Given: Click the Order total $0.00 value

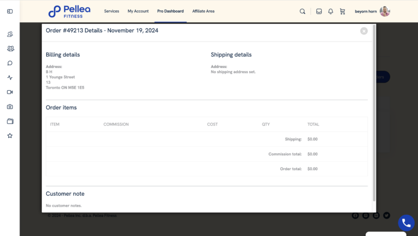Looking at the screenshot, I should pyautogui.click(x=312, y=169).
